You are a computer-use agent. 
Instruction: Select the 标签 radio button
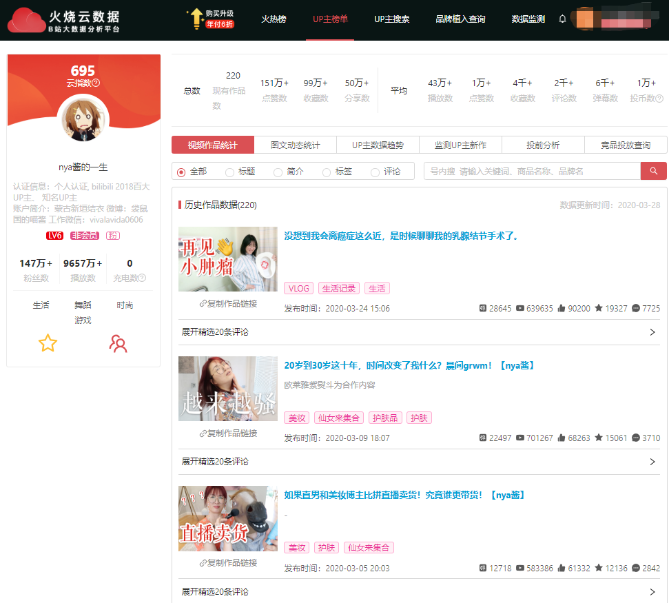point(327,172)
